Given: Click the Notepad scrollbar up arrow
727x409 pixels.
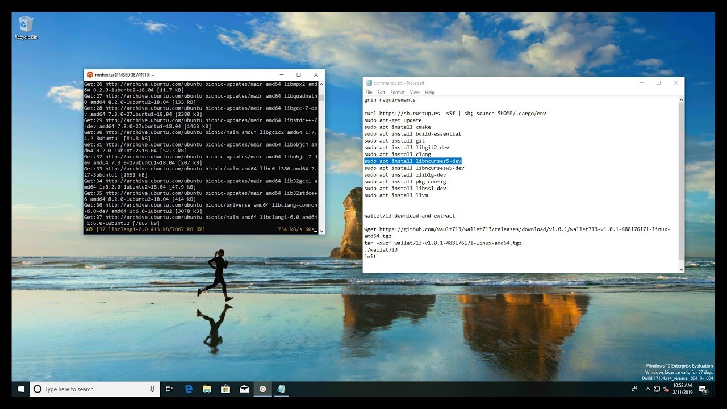Looking at the screenshot, I should coord(681,99).
